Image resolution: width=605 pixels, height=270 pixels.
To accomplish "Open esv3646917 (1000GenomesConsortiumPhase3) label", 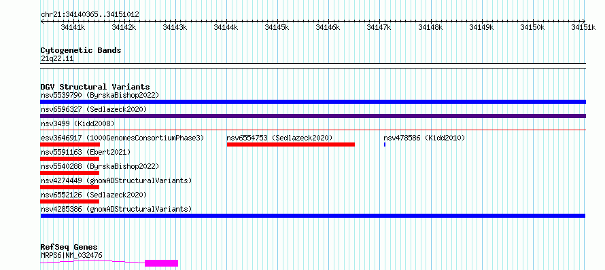I will [x=122, y=138].
